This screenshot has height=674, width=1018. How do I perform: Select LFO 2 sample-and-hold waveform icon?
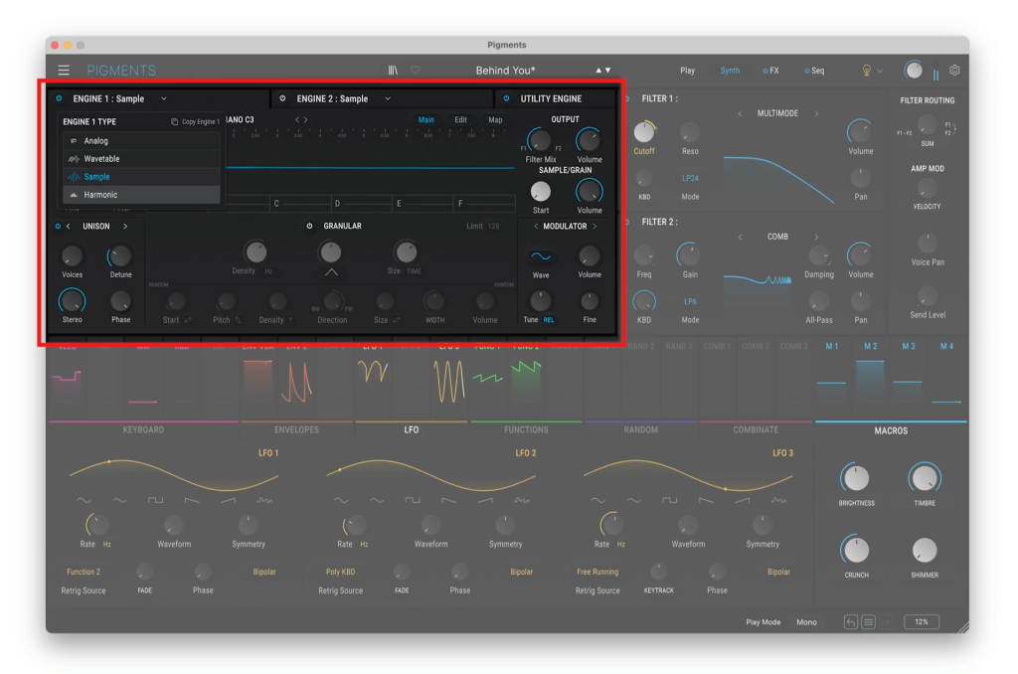[521, 501]
